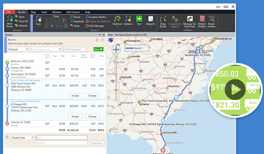Click the map zoom slider handle
Image resolution: width=264 pixels, height=154 pixels.
116,90
